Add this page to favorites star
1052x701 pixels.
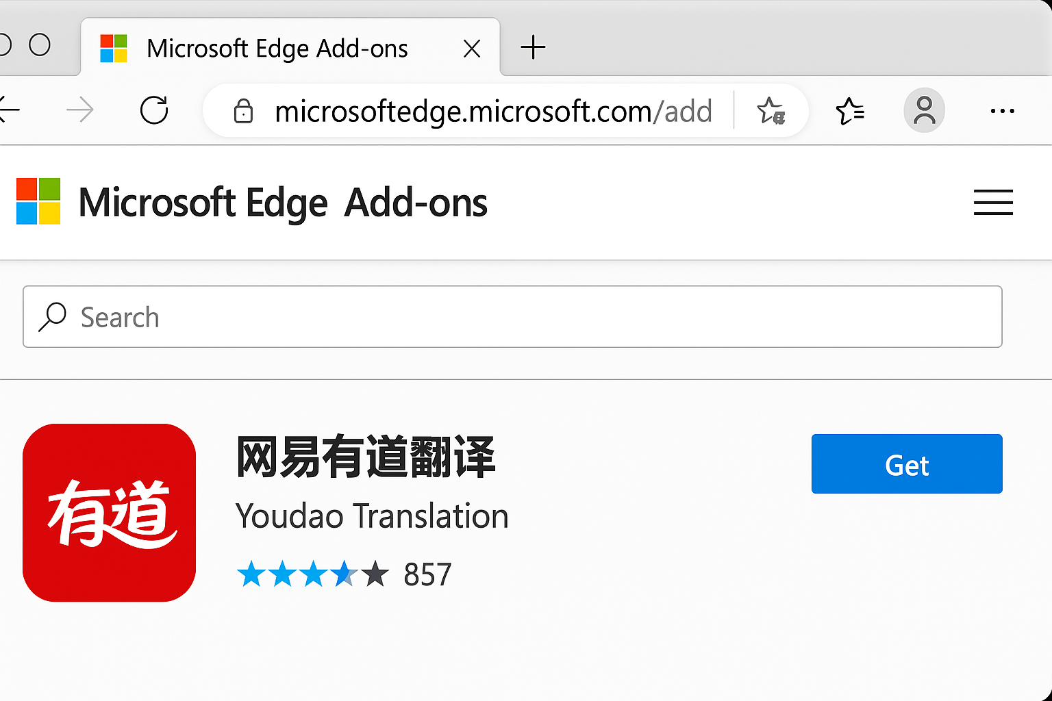click(771, 111)
